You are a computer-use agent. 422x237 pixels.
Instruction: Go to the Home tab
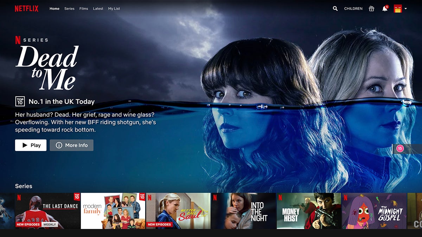(55, 8)
